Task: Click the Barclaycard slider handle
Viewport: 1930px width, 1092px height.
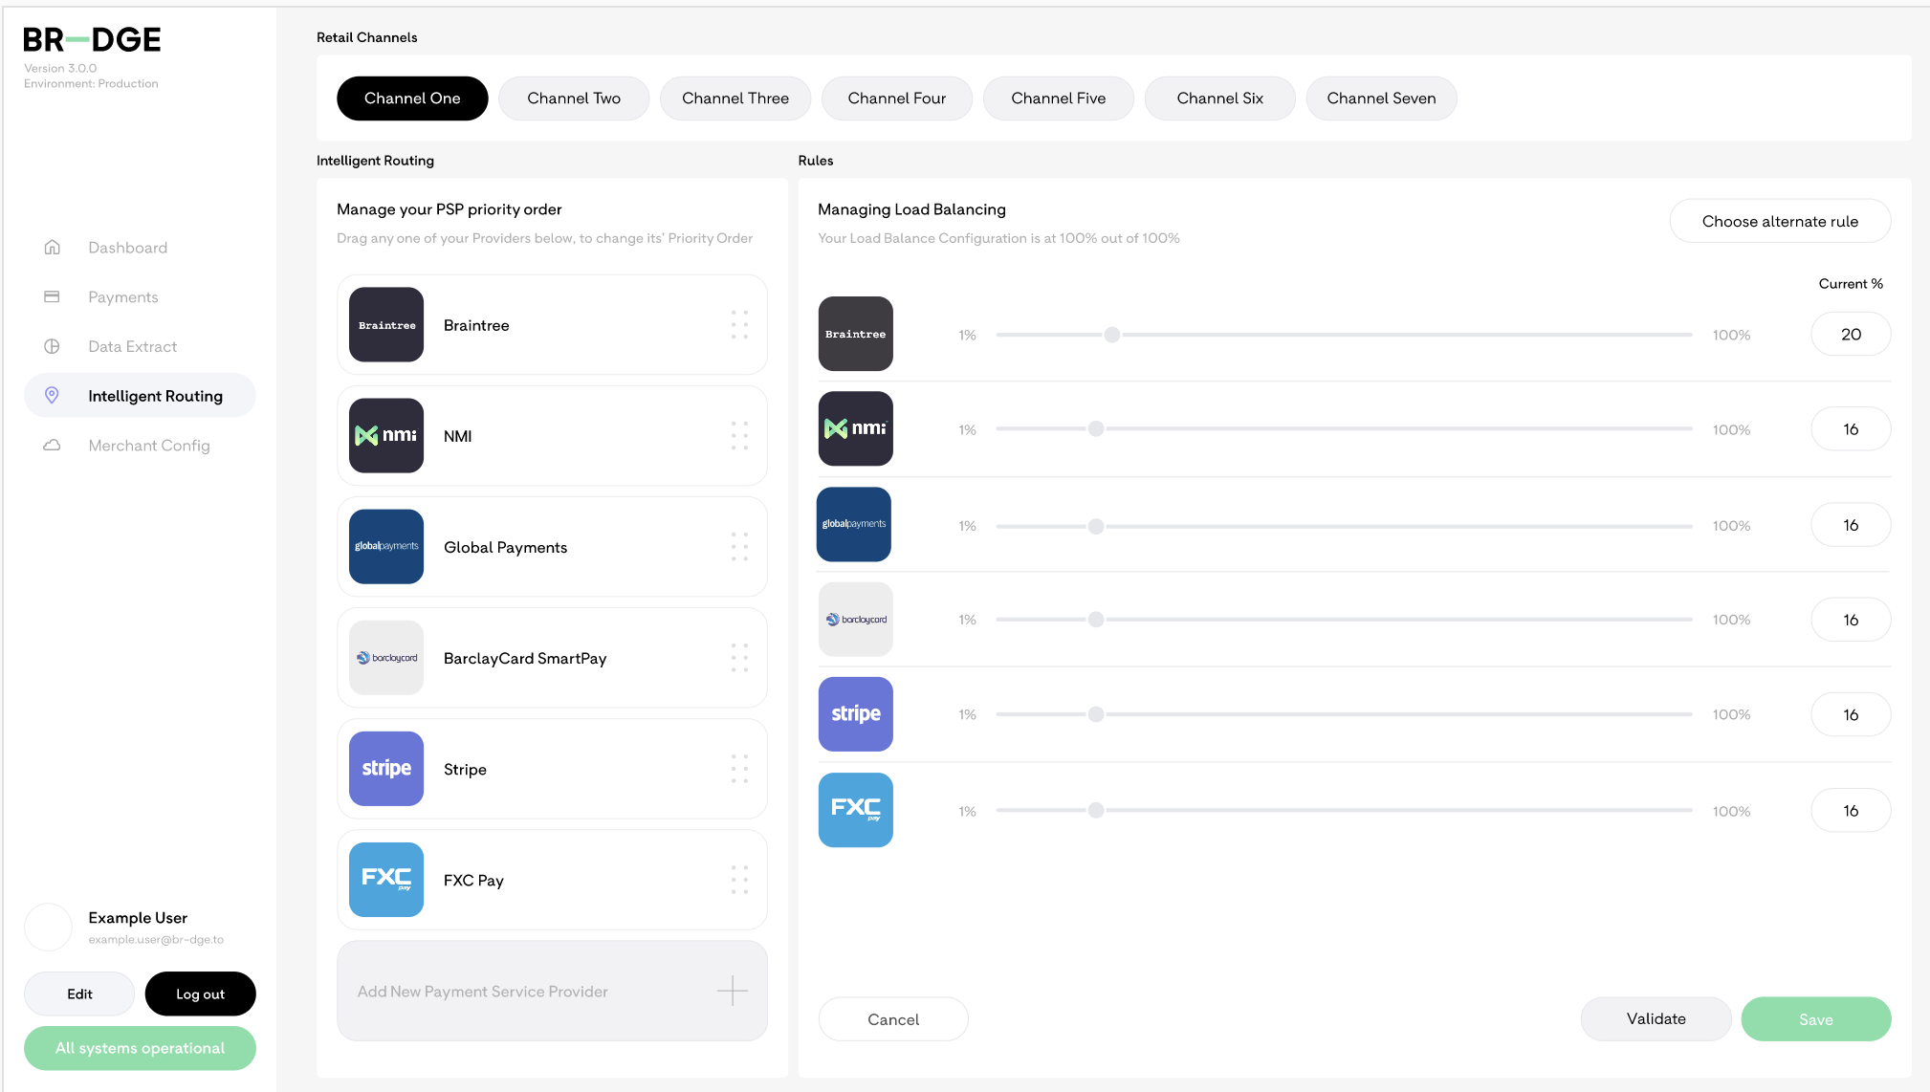Action: pyautogui.click(x=1096, y=620)
